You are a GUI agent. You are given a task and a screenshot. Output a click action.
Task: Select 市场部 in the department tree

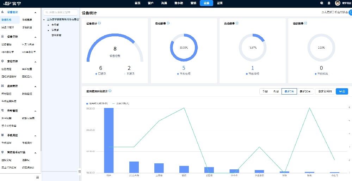(x=55, y=25)
